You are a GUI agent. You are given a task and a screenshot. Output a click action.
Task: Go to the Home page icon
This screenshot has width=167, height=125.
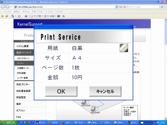point(13,16)
